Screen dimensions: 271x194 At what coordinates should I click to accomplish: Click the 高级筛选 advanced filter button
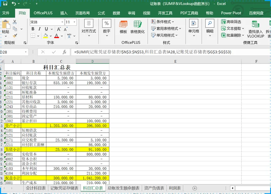pyautogui.click(x=231, y=22)
